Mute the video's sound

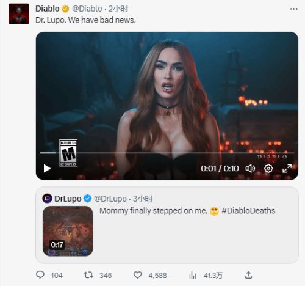[x=250, y=169]
